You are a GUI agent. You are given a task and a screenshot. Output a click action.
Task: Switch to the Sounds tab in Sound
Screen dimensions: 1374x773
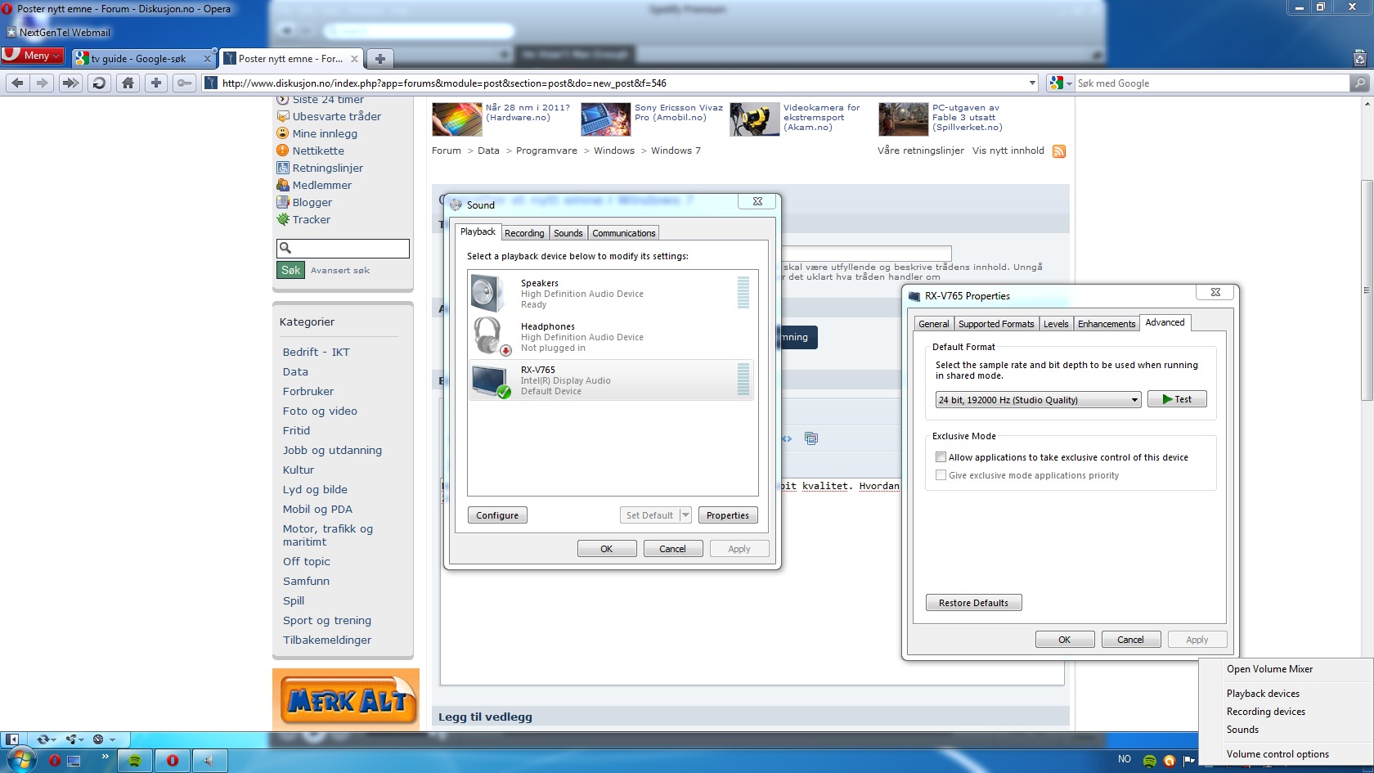pyautogui.click(x=568, y=233)
